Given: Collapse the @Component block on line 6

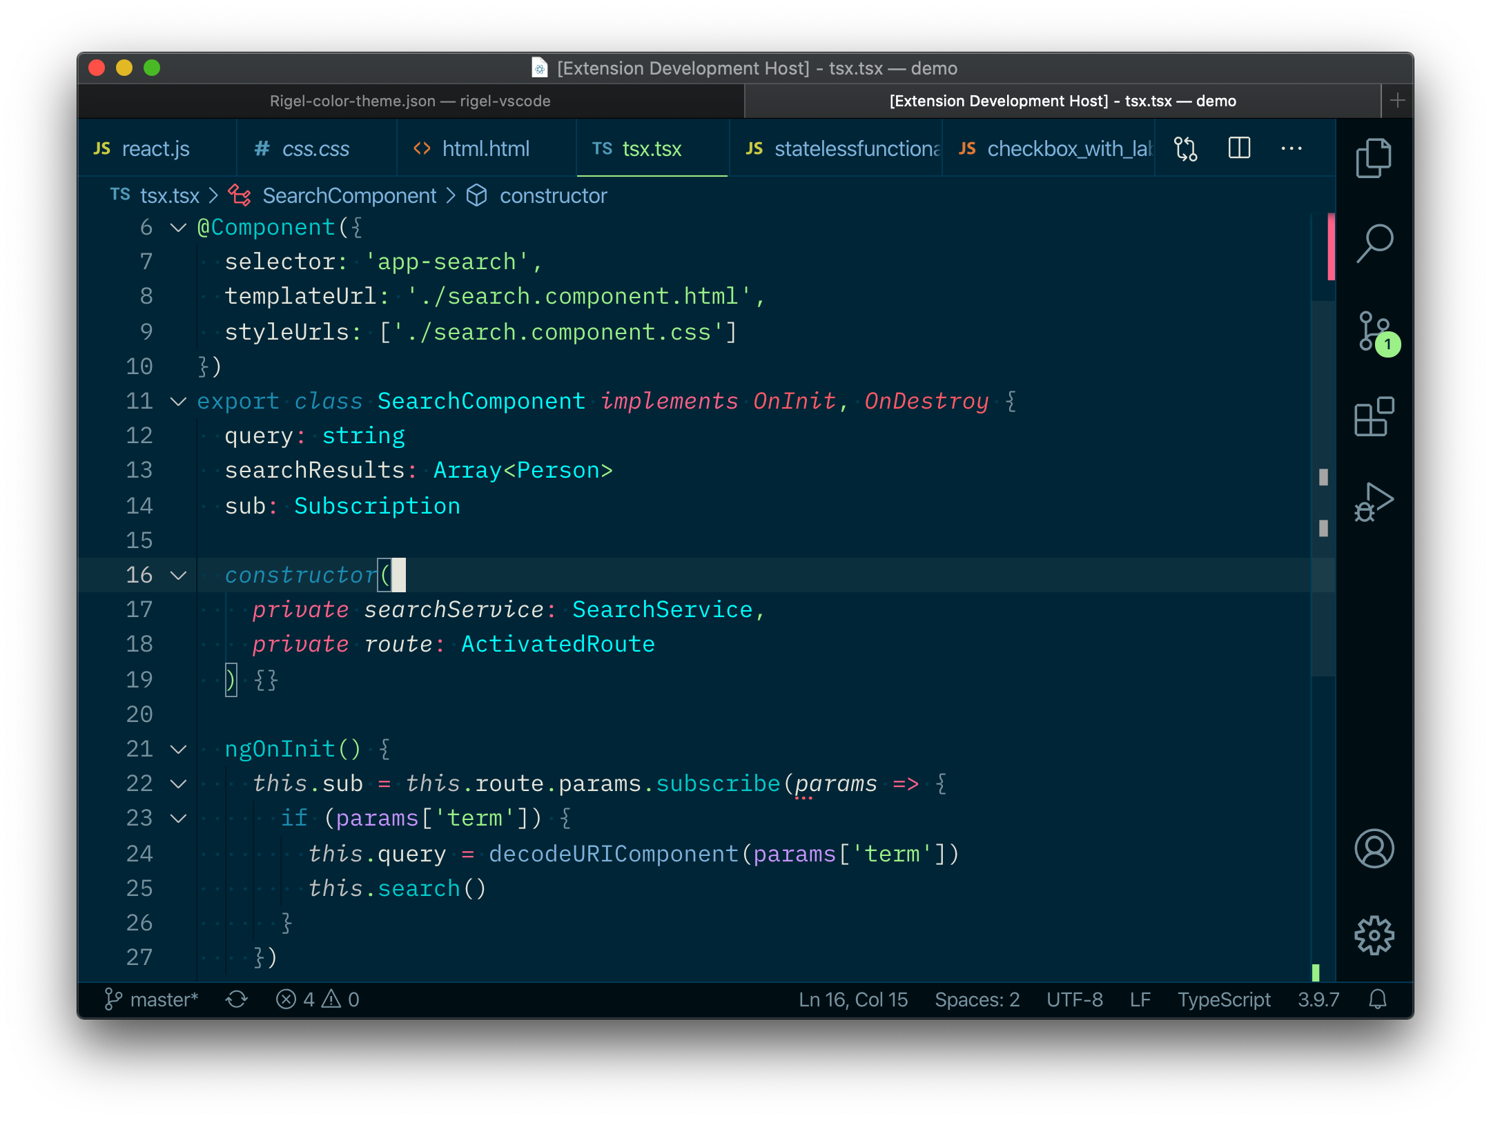Looking at the screenshot, I should click(178, 228).
